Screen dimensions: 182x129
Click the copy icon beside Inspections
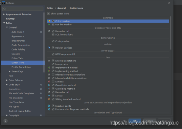(41, 89)
